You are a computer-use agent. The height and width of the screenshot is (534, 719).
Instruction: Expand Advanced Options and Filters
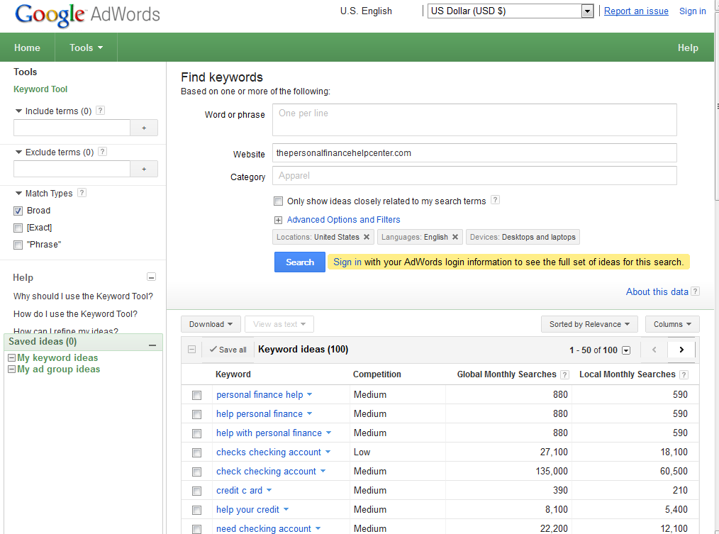click(343, 220)
